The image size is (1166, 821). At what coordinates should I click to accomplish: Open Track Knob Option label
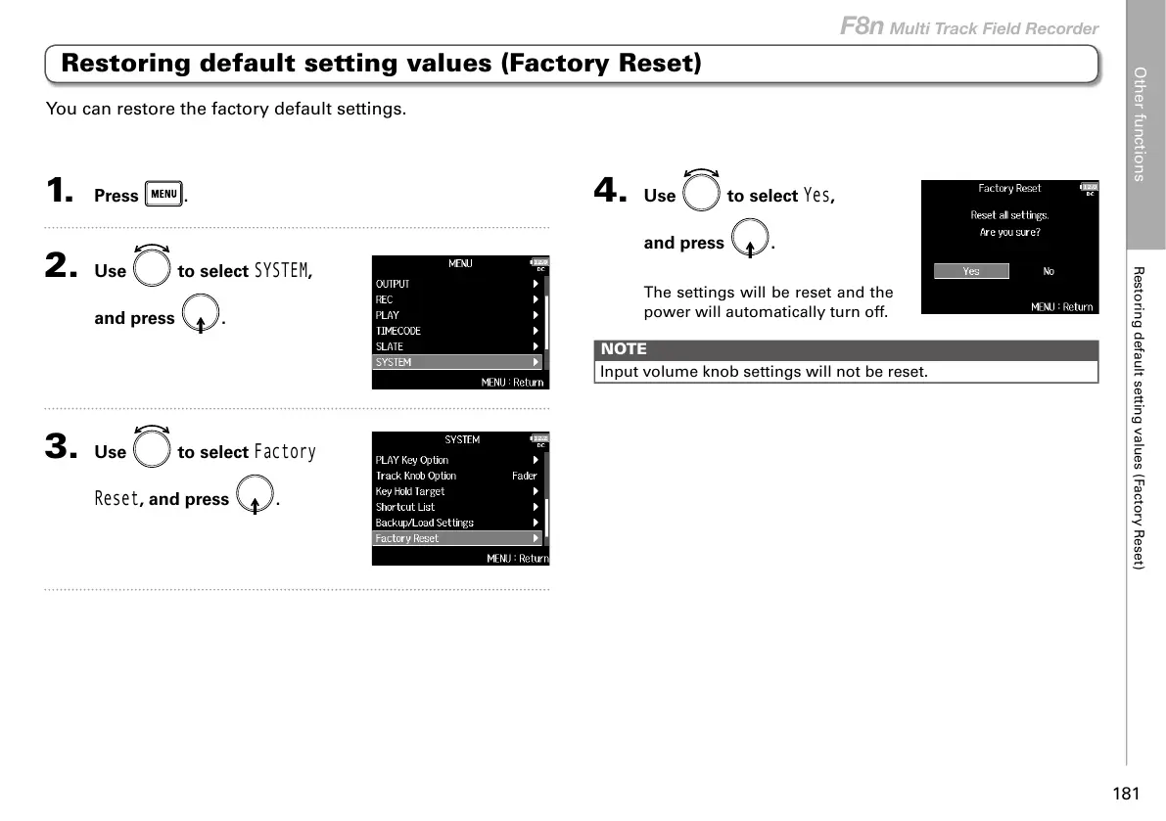(x=416, y=476)
